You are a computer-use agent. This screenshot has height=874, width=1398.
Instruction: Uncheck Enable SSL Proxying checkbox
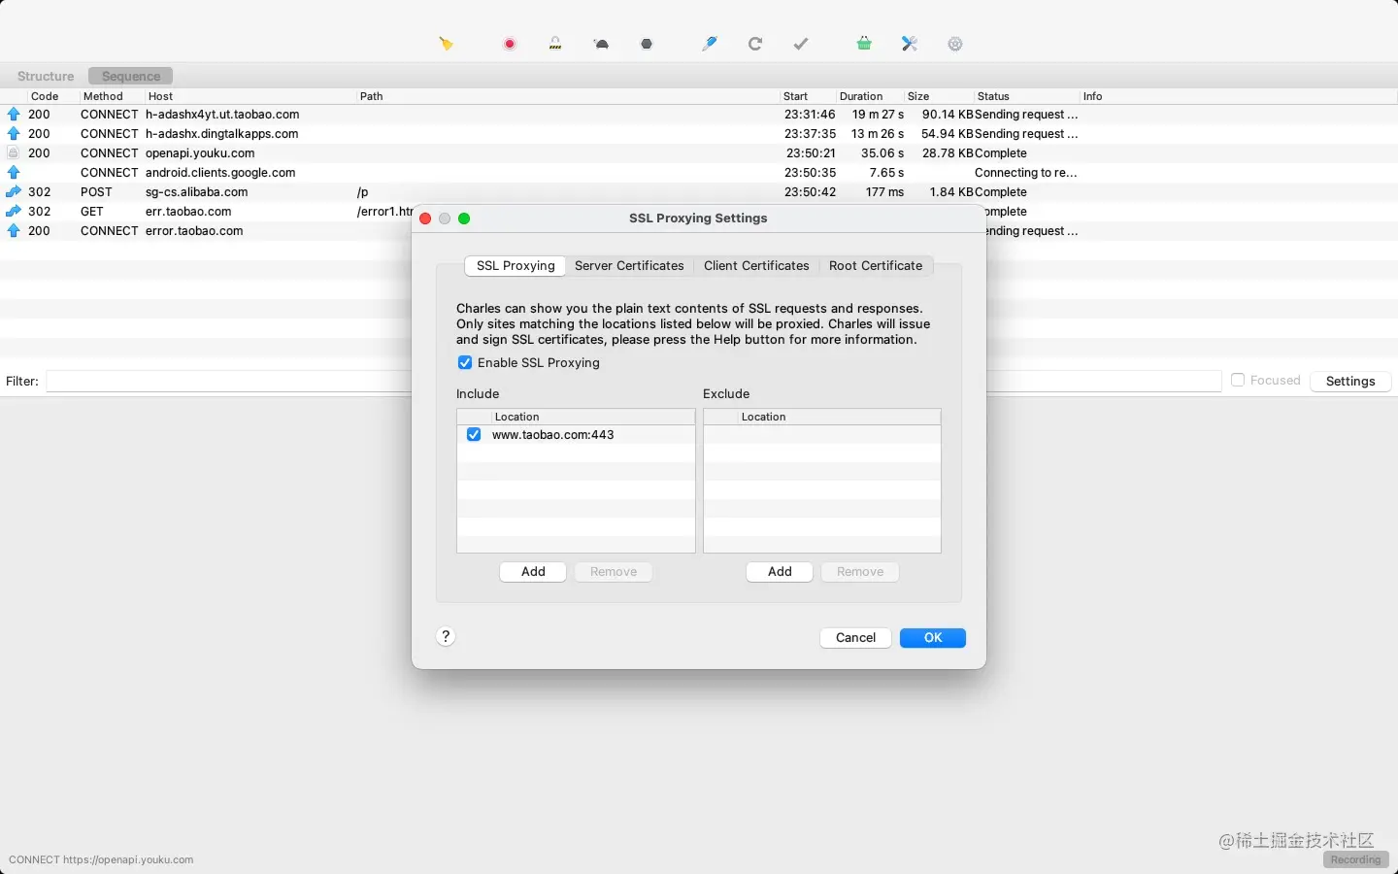click(x=465, y=363)
